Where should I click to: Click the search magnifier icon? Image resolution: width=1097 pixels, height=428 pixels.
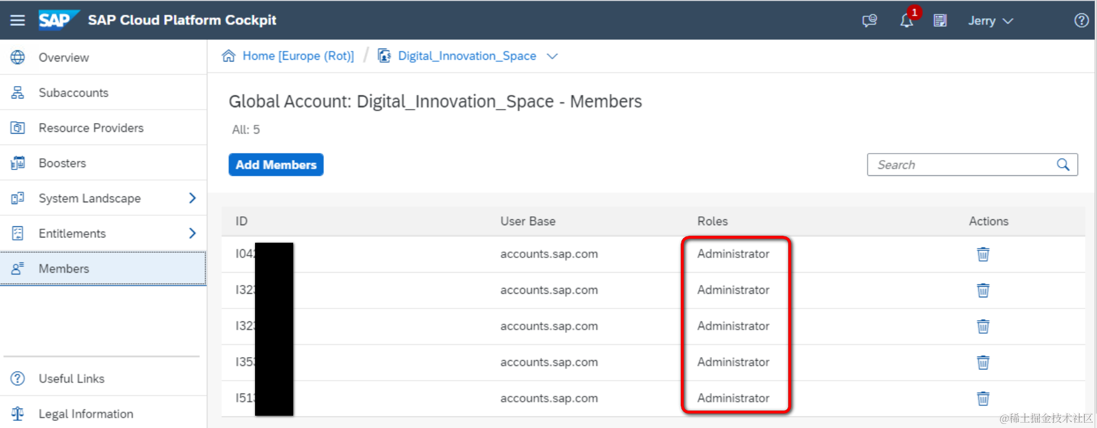tap(1063, 165)
